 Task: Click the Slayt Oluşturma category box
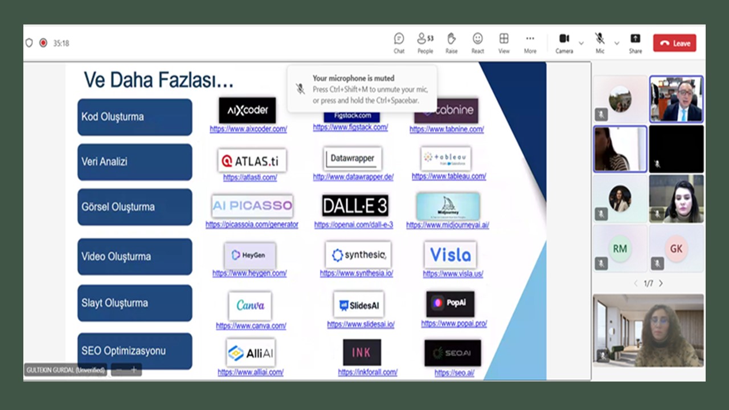[x=135, y=303]
